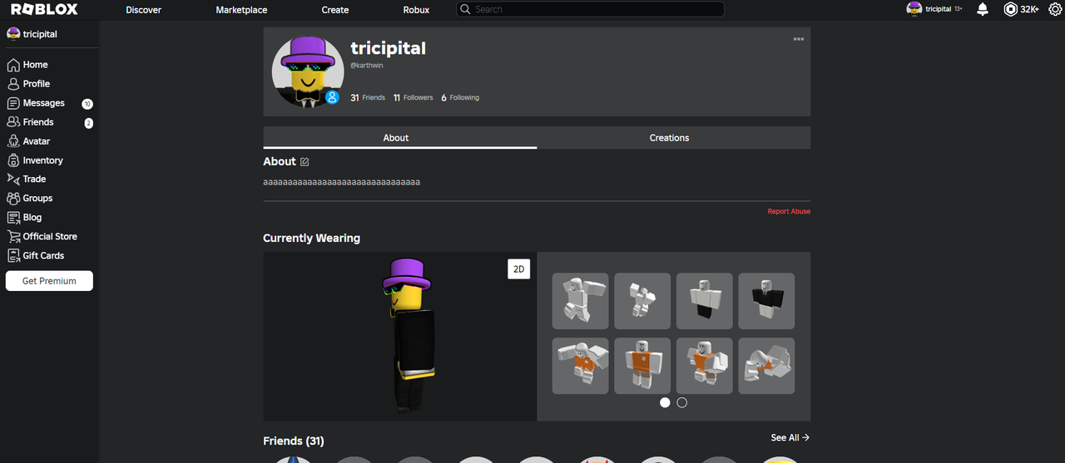
Task: Open the last bottom-row worn item
Action: tap(766, 366)
